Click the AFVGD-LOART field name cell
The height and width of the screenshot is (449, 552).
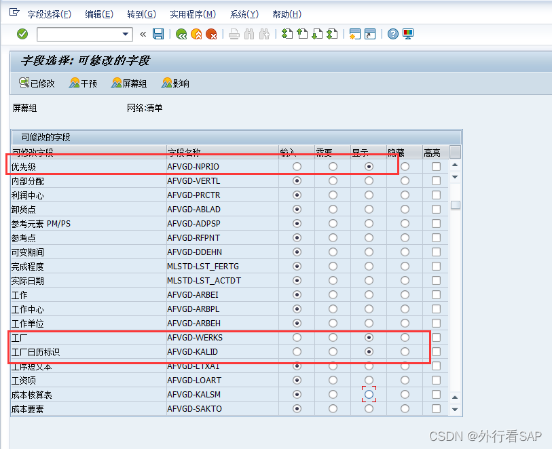click(x=223, y=380)
